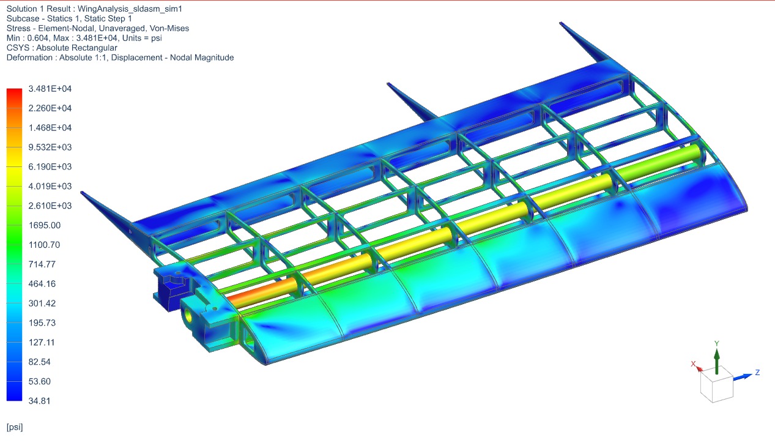Click legend value 195.73
Image resolution: width=775 pixels, height=443 pixels.
click(x=42, y=323)
